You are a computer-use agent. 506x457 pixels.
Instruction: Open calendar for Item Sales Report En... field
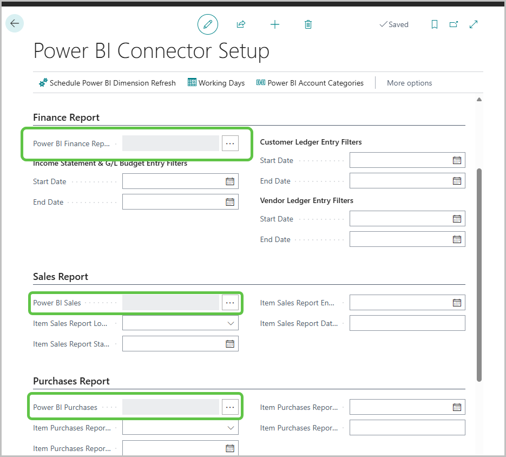point(457,303)
